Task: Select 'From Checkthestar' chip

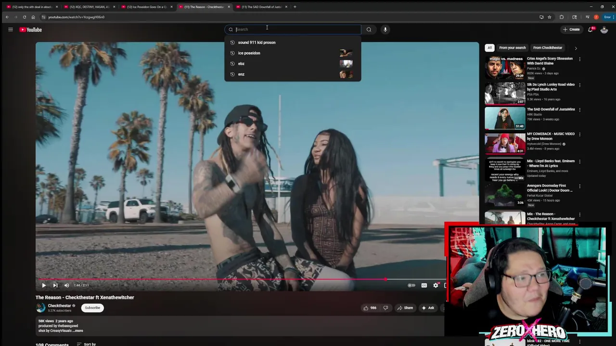Action: tap(548, 48)
